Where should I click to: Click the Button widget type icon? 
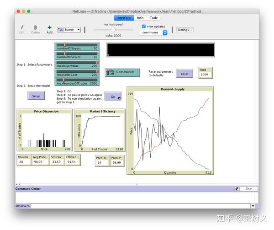pos(61,30)
